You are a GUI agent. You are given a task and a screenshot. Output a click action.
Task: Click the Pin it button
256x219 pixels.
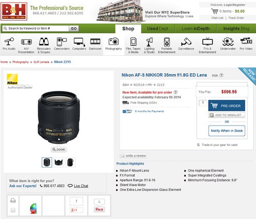(x=99, y=209)
